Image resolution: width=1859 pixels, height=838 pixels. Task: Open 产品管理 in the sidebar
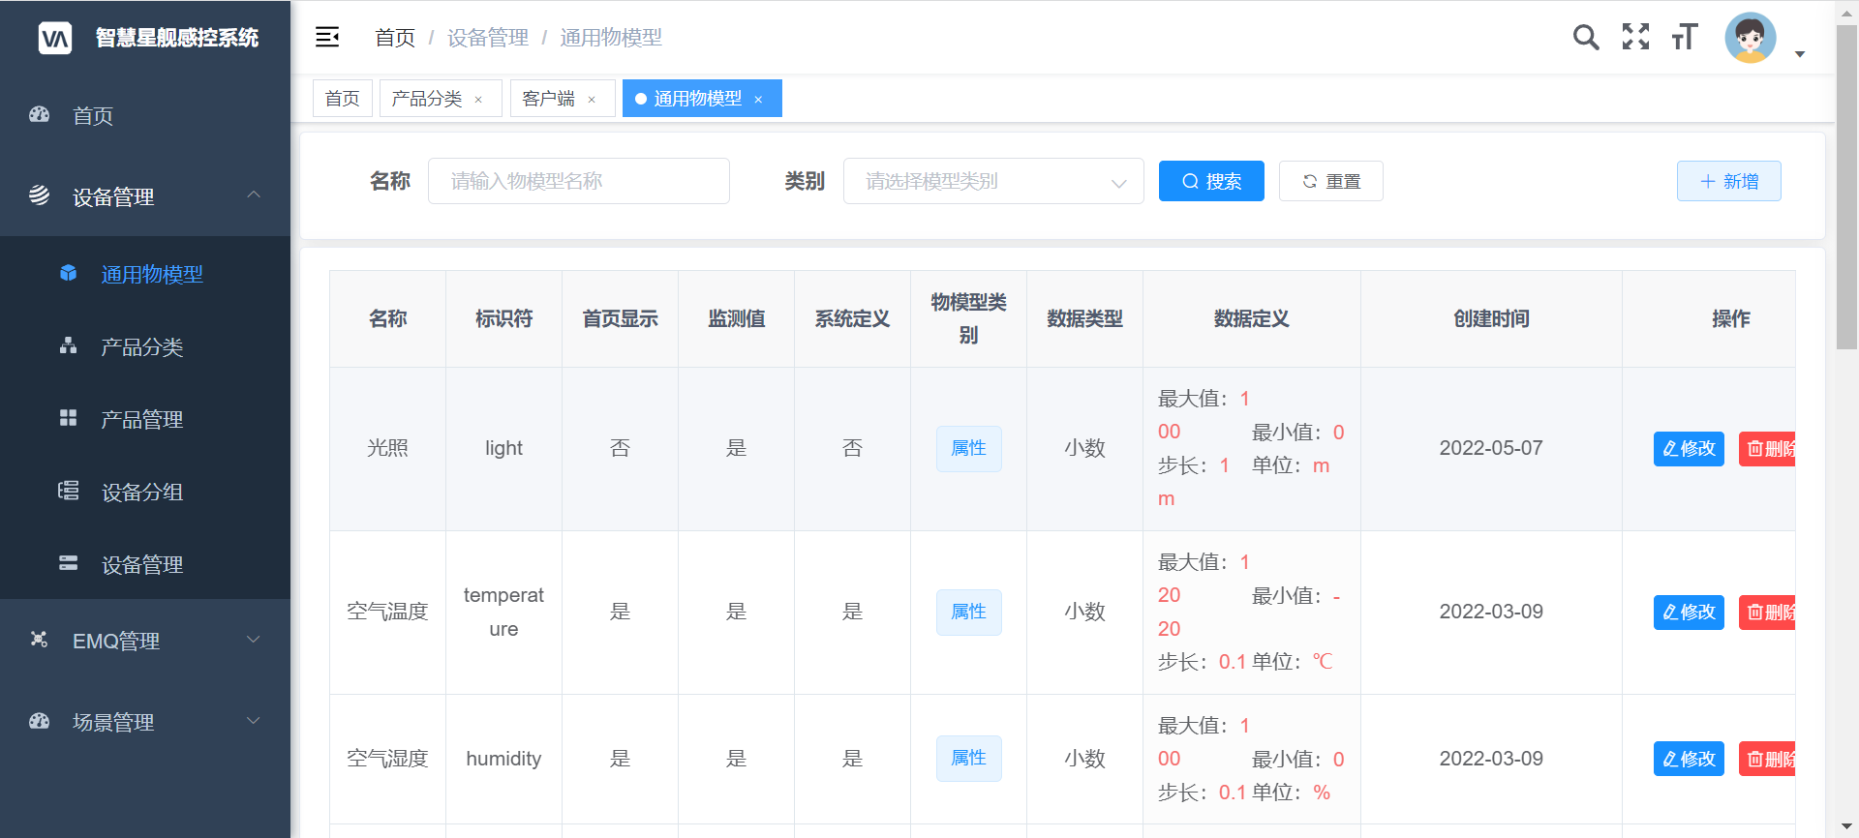(145, 419)
